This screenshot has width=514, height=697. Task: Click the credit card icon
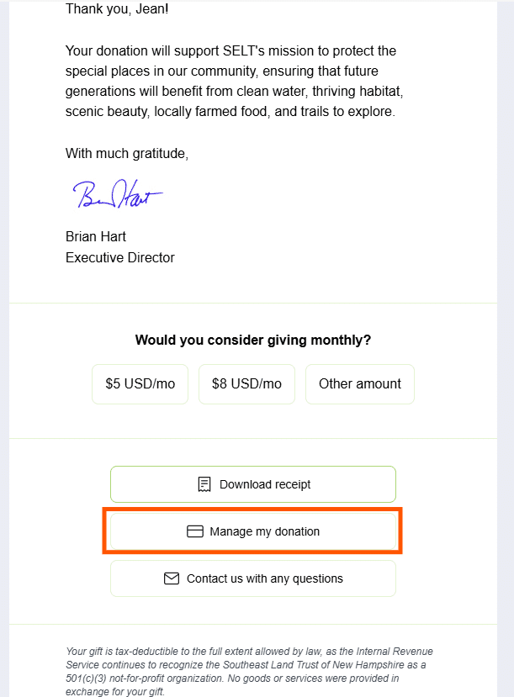pos(194,531)
